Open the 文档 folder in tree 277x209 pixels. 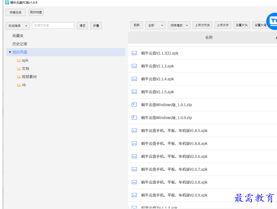pos(26,69)
